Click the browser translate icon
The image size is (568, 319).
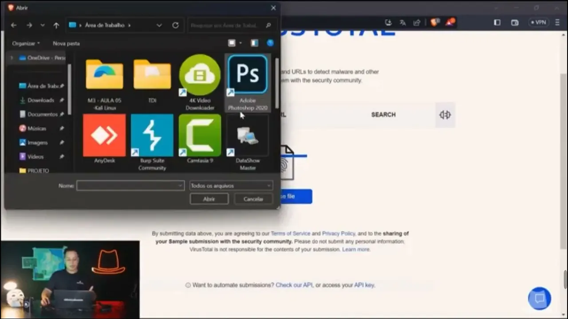(403, 22)
